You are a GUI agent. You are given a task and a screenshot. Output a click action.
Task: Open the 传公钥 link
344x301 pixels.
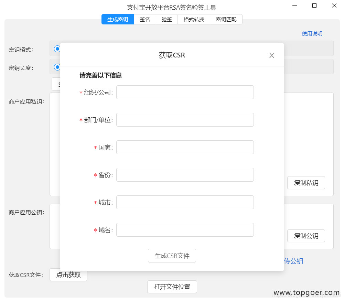[293, 261]
